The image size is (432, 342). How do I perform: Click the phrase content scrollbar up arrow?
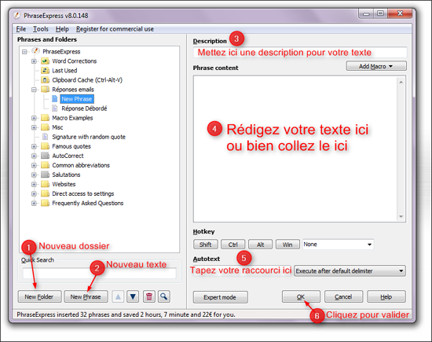[x=401, y=83]
